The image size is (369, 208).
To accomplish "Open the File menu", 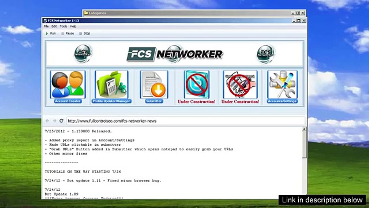I will point(46,26).
